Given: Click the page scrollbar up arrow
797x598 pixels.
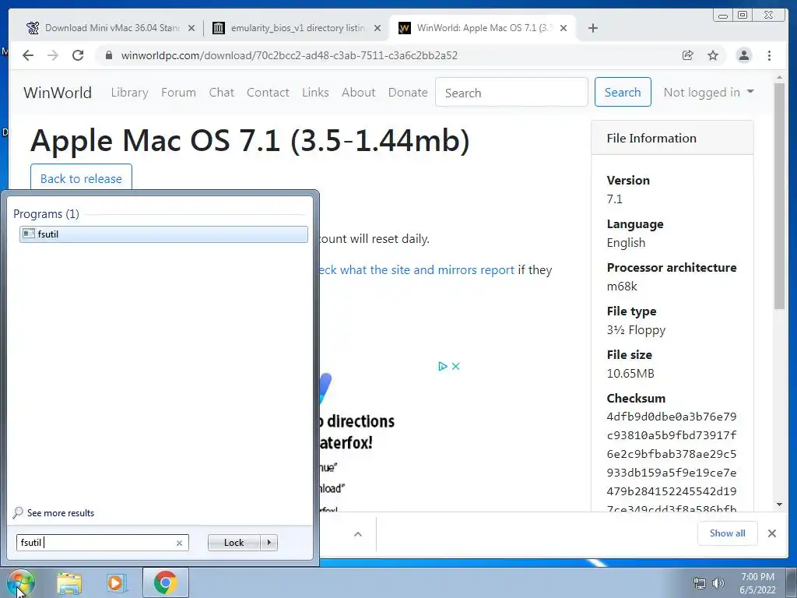Looking at the screenshot, I should 780,78.
